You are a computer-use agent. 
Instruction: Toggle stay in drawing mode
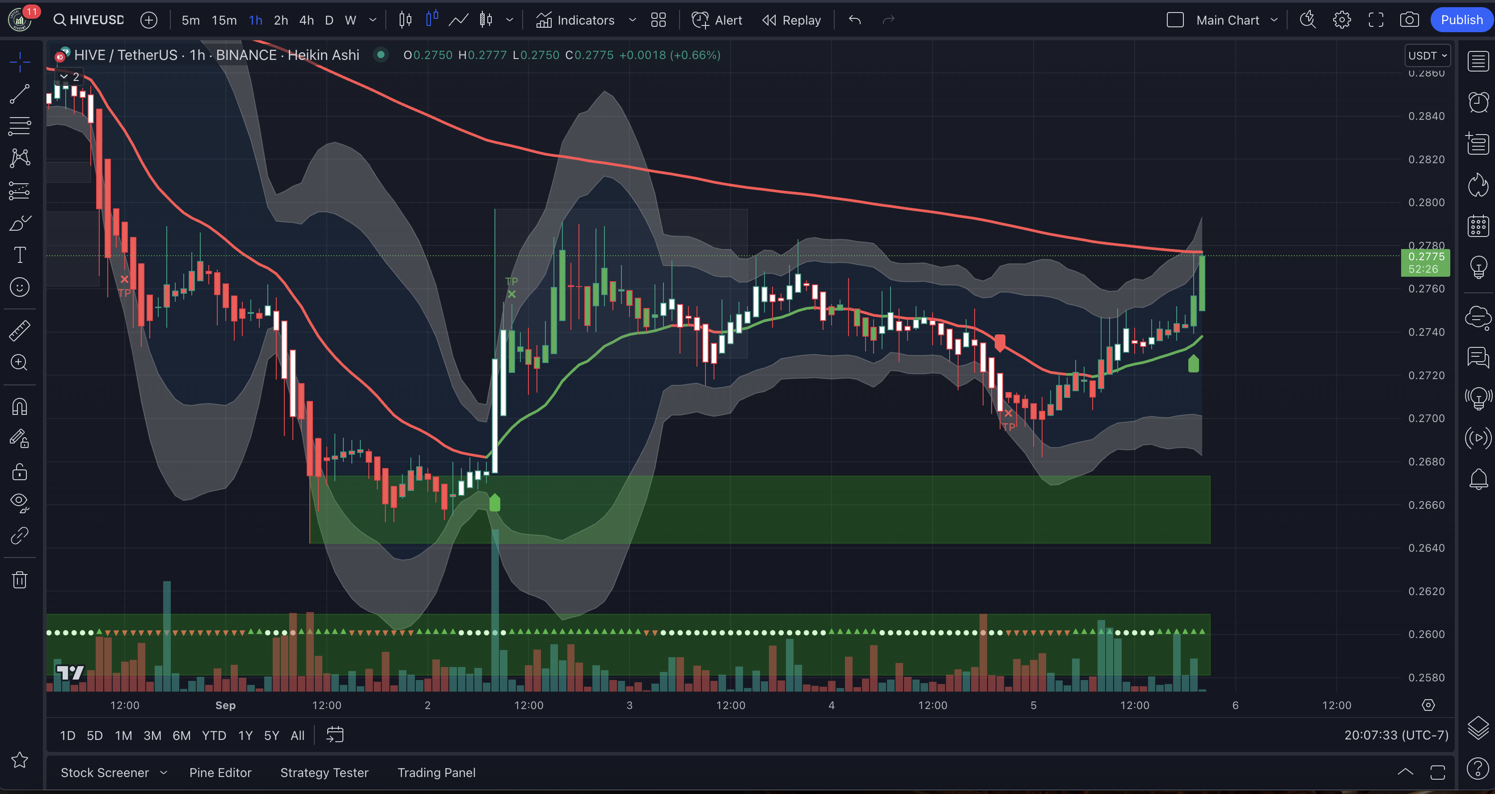20,438
